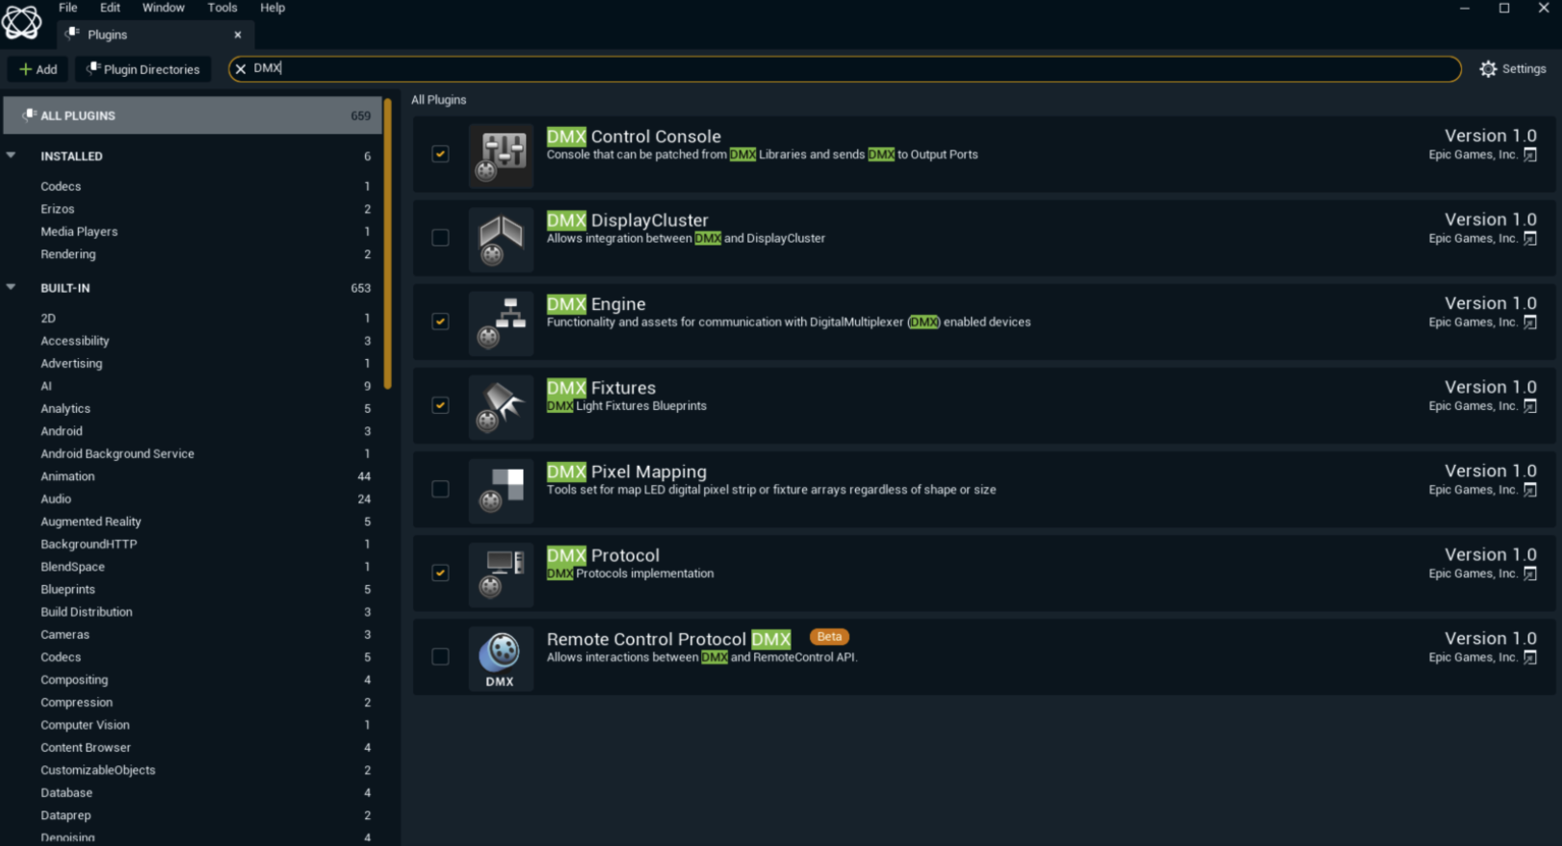The height and width of the screenshot is (846, 1562).
Task: Open the Window menu
Action: [x=163, y=8]
